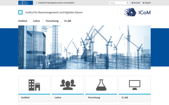169x105 pixels.
Task: Open the Forschung menu in the navigation
Action: pos(52,21)
